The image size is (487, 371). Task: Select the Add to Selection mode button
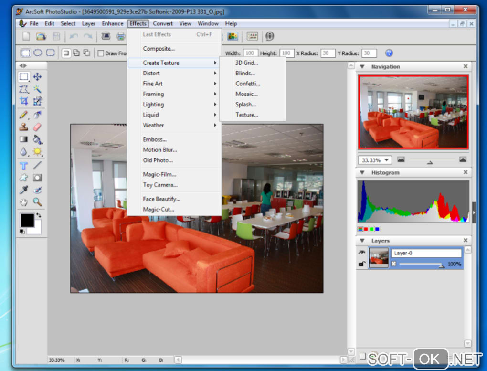point(76,53)
